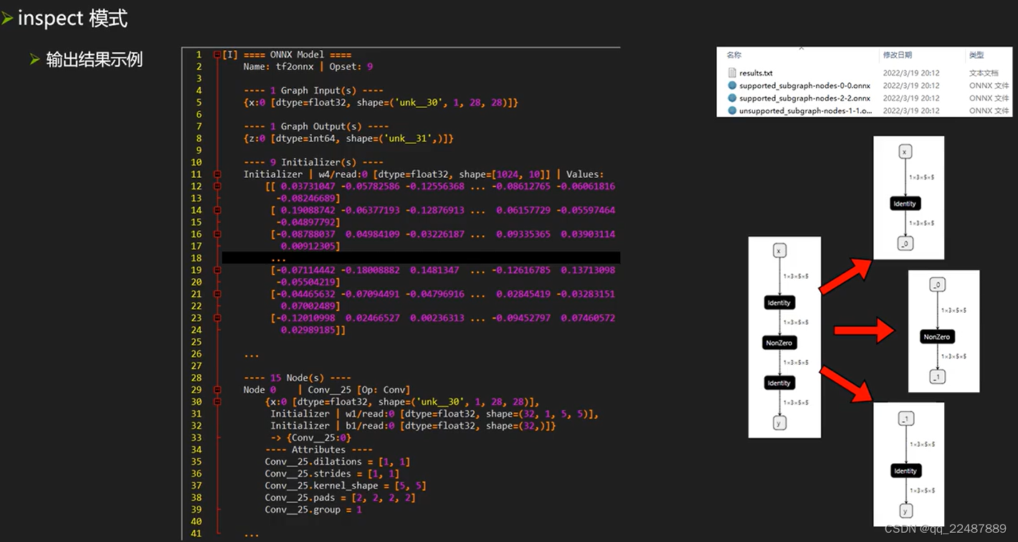Click the Identity node in the _1-to-y subgraph
Viewport: 1018px width, 542px height.
[905, 471]
